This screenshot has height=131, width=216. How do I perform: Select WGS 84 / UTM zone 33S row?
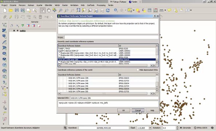tap(107, 81)
